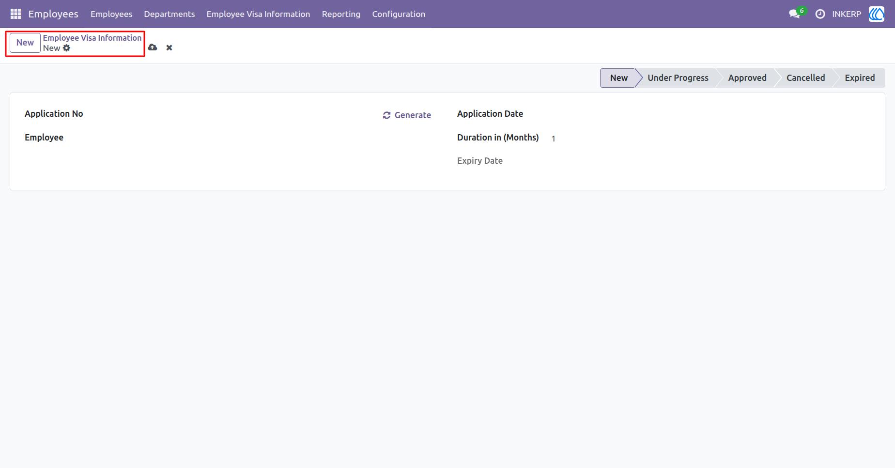Discard changes with the X icon
The width and height of the screenshot is (895, 468).
(x=169, y=47)
